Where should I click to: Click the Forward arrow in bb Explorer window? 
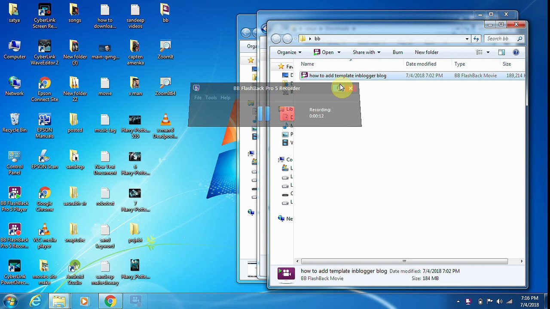287,39
